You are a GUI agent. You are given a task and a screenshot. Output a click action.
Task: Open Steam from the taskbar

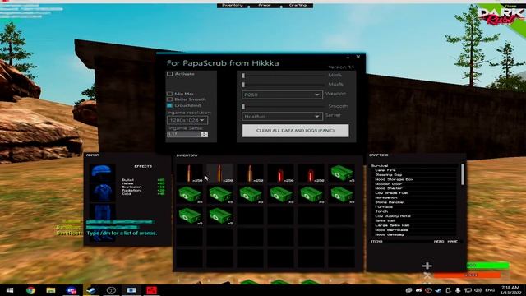[x=91, y=290]
